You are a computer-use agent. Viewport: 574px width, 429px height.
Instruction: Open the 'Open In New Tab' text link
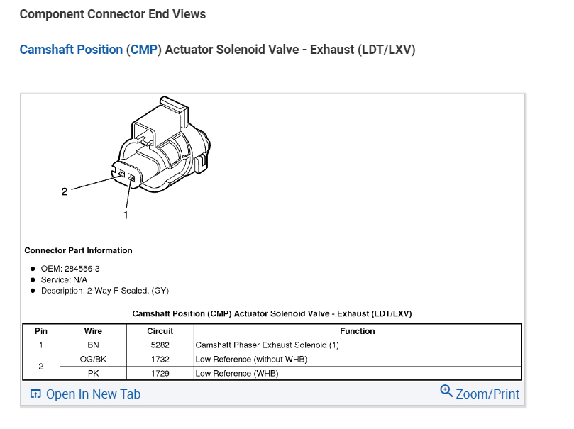point(93,394)
